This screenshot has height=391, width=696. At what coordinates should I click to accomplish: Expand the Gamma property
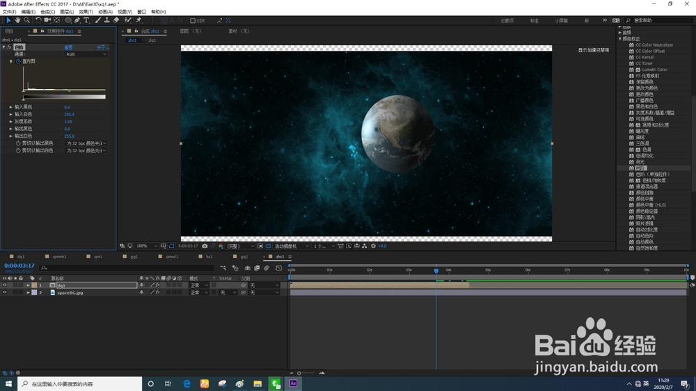11,122
